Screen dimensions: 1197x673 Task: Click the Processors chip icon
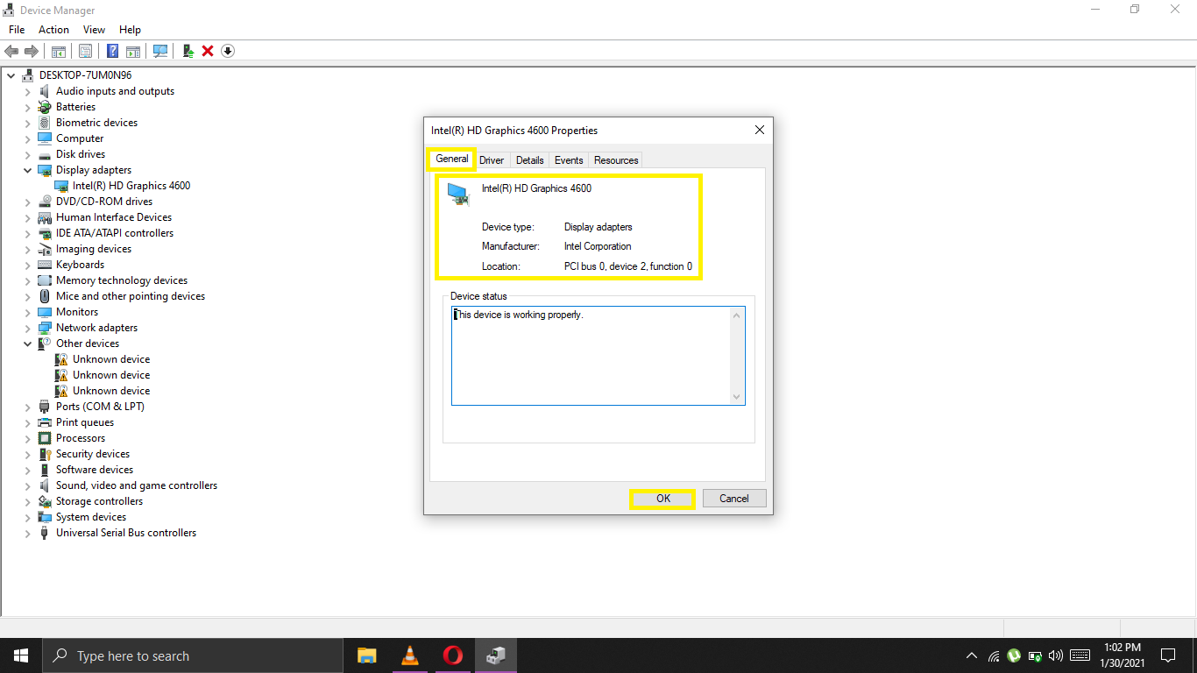point(45,438)
